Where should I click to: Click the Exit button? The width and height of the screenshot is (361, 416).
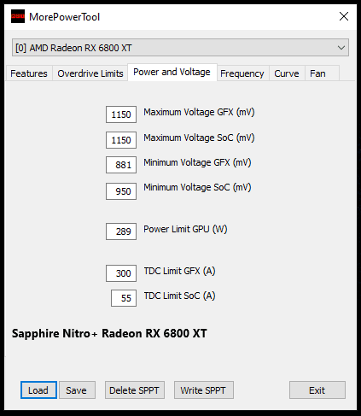(317, 390)
